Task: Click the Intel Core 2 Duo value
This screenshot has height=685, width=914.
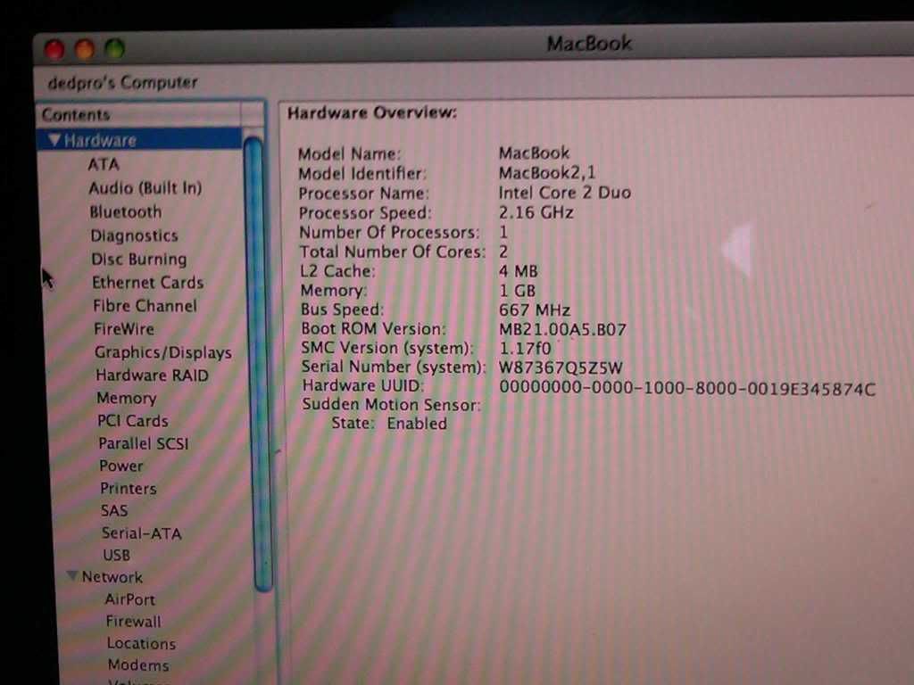Action: point(564,193)
